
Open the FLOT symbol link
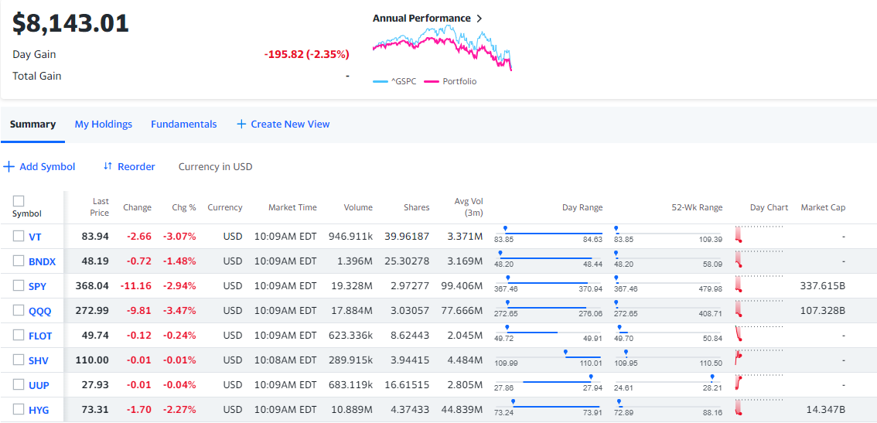[x=40, y=336]
